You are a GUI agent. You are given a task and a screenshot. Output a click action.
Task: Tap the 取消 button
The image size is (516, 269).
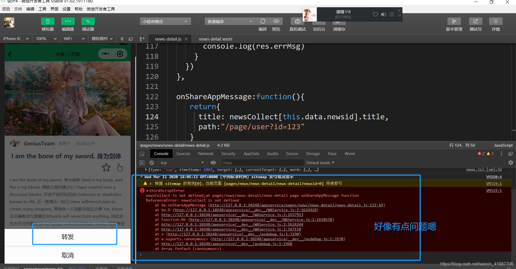point(67,255)
